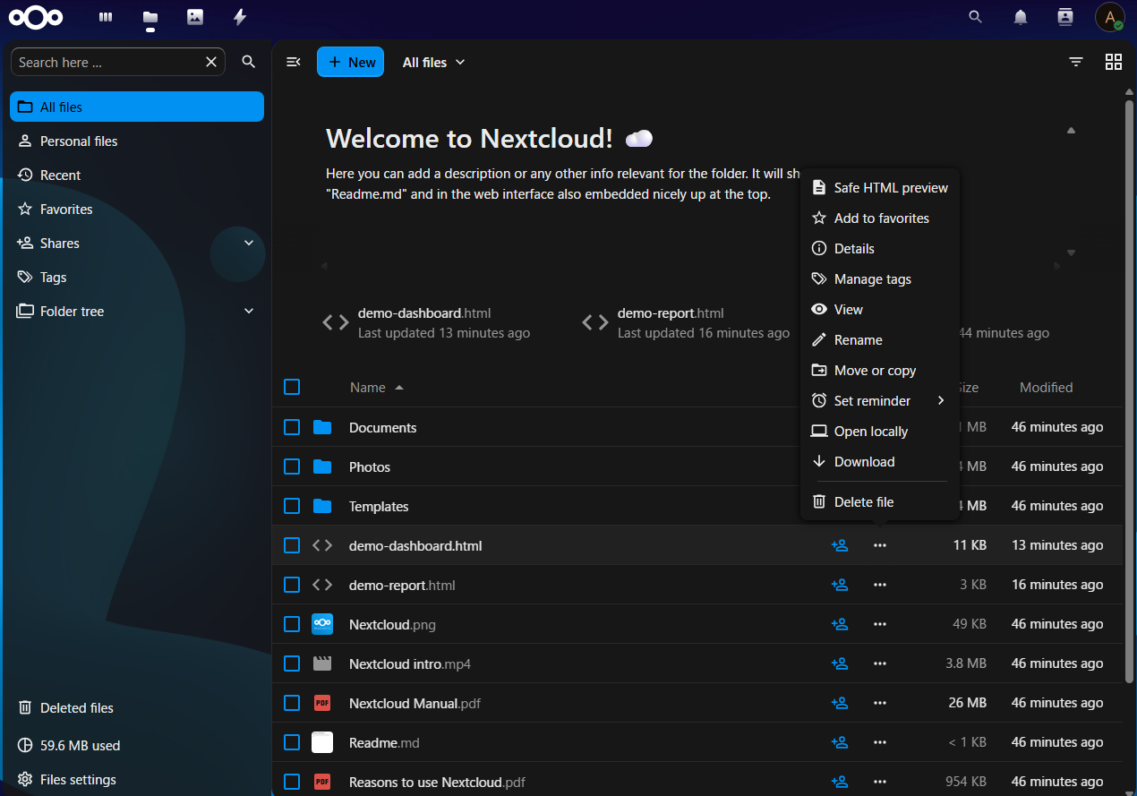Open the Dashboard app icon in top bar

106,17
